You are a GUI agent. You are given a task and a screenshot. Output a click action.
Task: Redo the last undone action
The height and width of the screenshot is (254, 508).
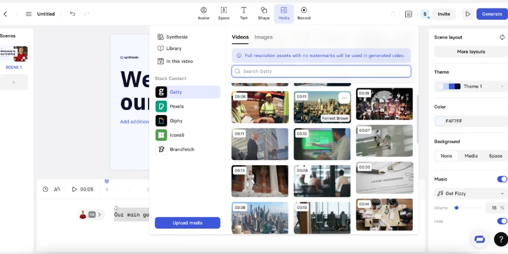[x=87, y=14]
